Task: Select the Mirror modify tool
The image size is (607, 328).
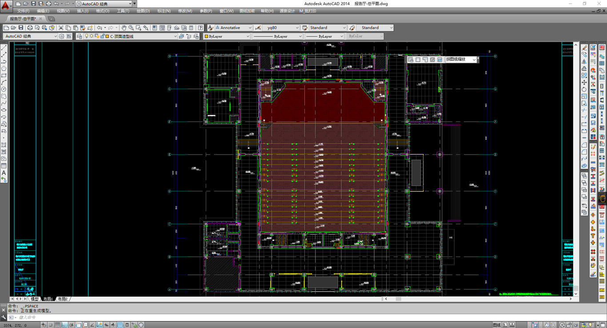Action: (x=584, y=62)
